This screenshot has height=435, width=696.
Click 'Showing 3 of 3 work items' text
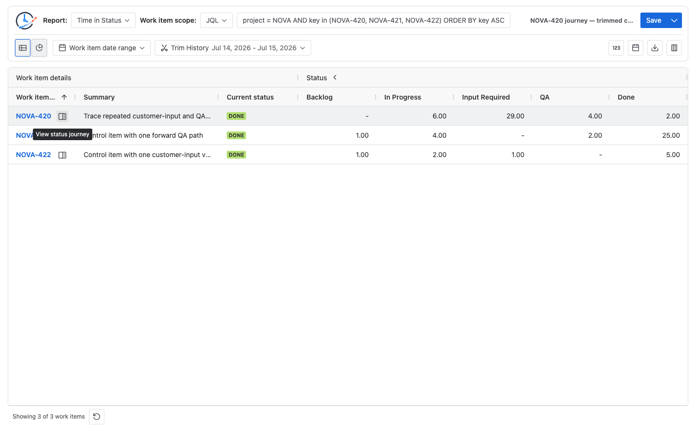pos(49,417)
